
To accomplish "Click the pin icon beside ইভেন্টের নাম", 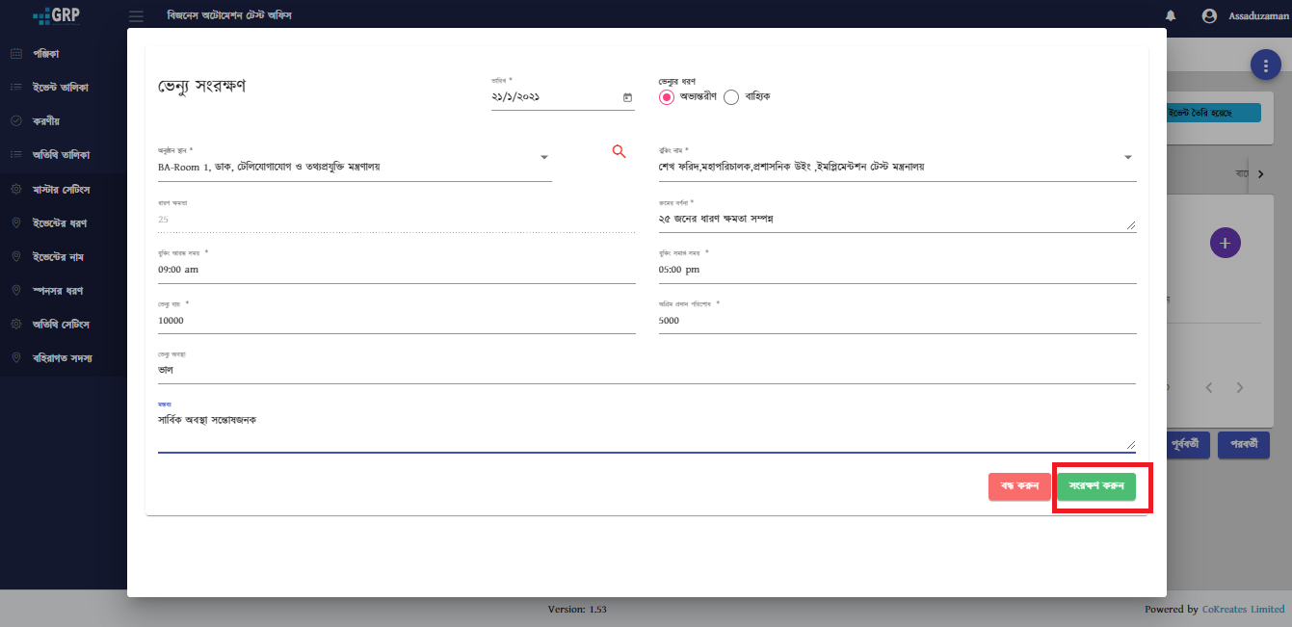I will tap(16, 257).
